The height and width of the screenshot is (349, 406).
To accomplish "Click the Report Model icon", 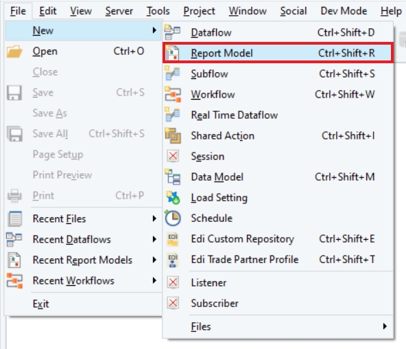I will click(x=172, y=53).
